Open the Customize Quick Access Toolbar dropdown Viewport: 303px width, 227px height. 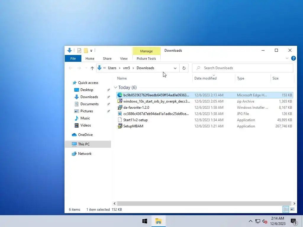[91, 51]
